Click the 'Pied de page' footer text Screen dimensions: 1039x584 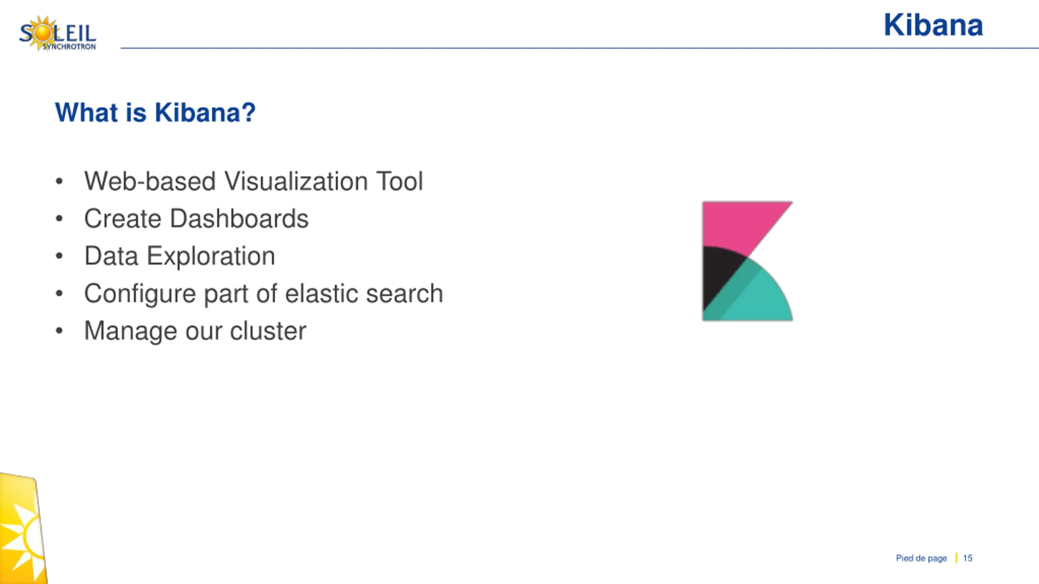pos(921,558)
